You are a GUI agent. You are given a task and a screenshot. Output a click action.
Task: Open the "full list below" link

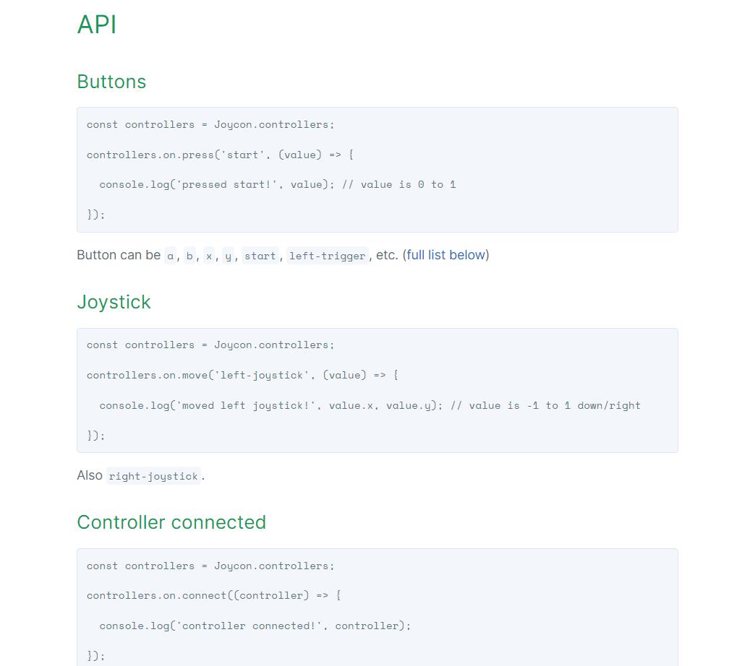click(x=446, y=255)
